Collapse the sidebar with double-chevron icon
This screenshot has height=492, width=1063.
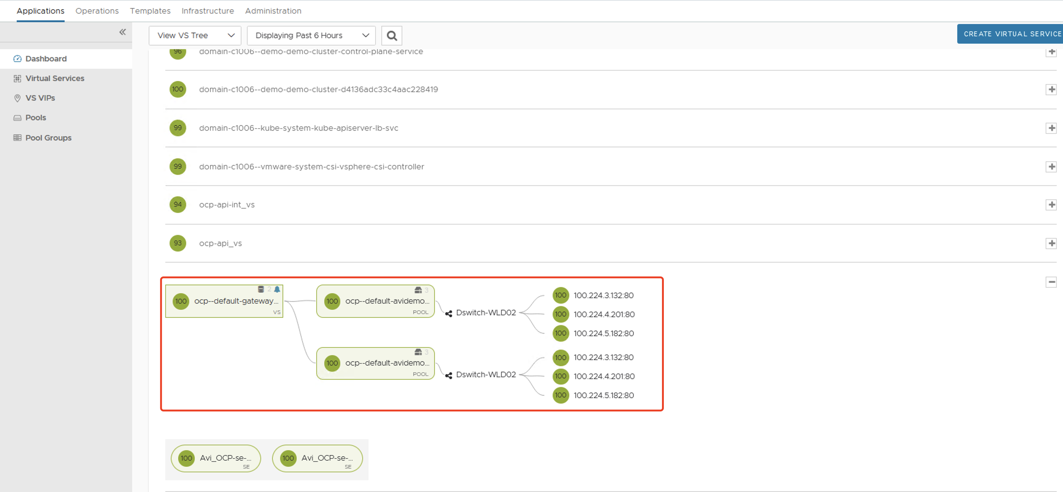pyautogui.click(x=123, y=32)
